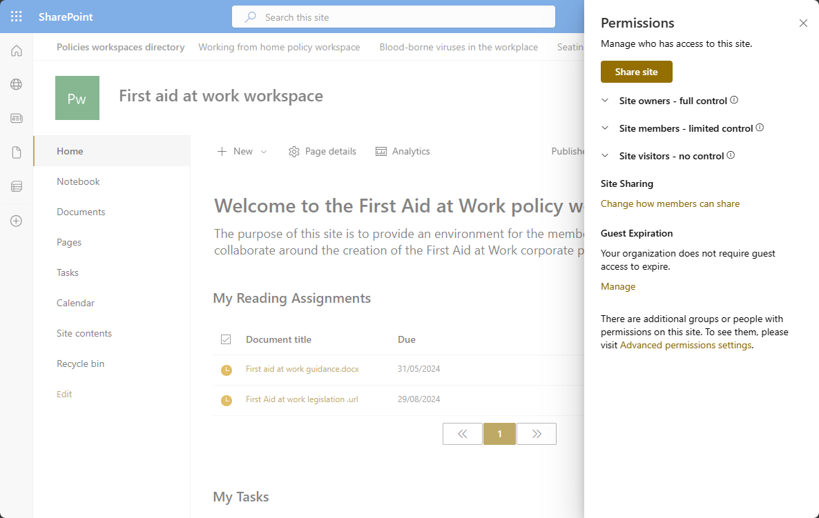819x518 pixels.
Task: Open the New content dropdown
Action: click(x=241, y=151)
